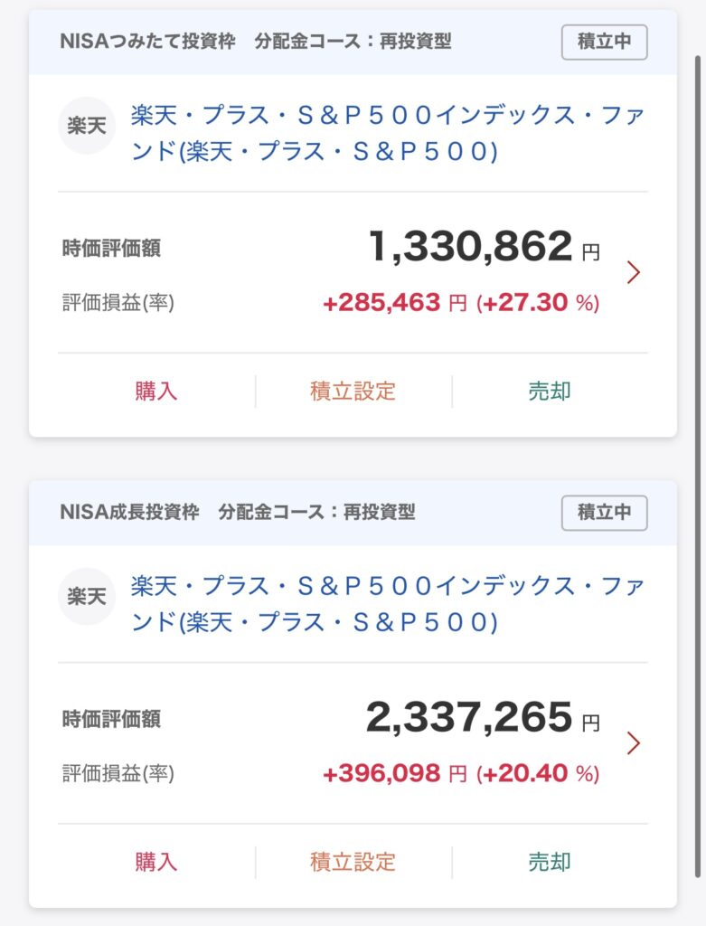Click 積立中 badge in 成長投資枠 card
The height and width of the screenshot is (926, 706).
604,513
